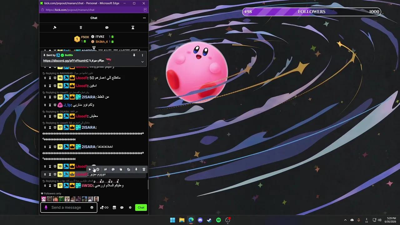Mention the user with the @ icon

(113, 169)
